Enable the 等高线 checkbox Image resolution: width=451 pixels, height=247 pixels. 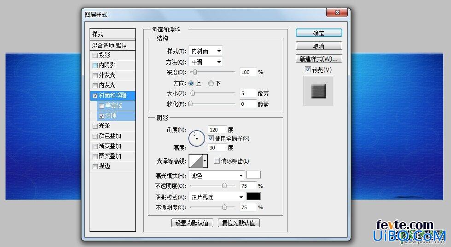101,106
